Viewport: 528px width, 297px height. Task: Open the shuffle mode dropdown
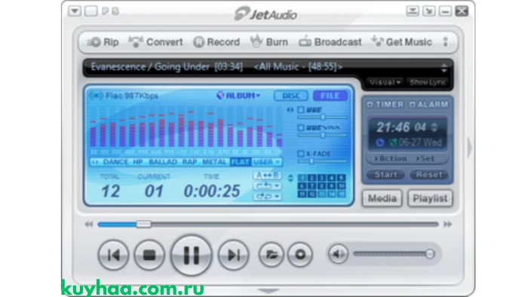click(267, 197)
